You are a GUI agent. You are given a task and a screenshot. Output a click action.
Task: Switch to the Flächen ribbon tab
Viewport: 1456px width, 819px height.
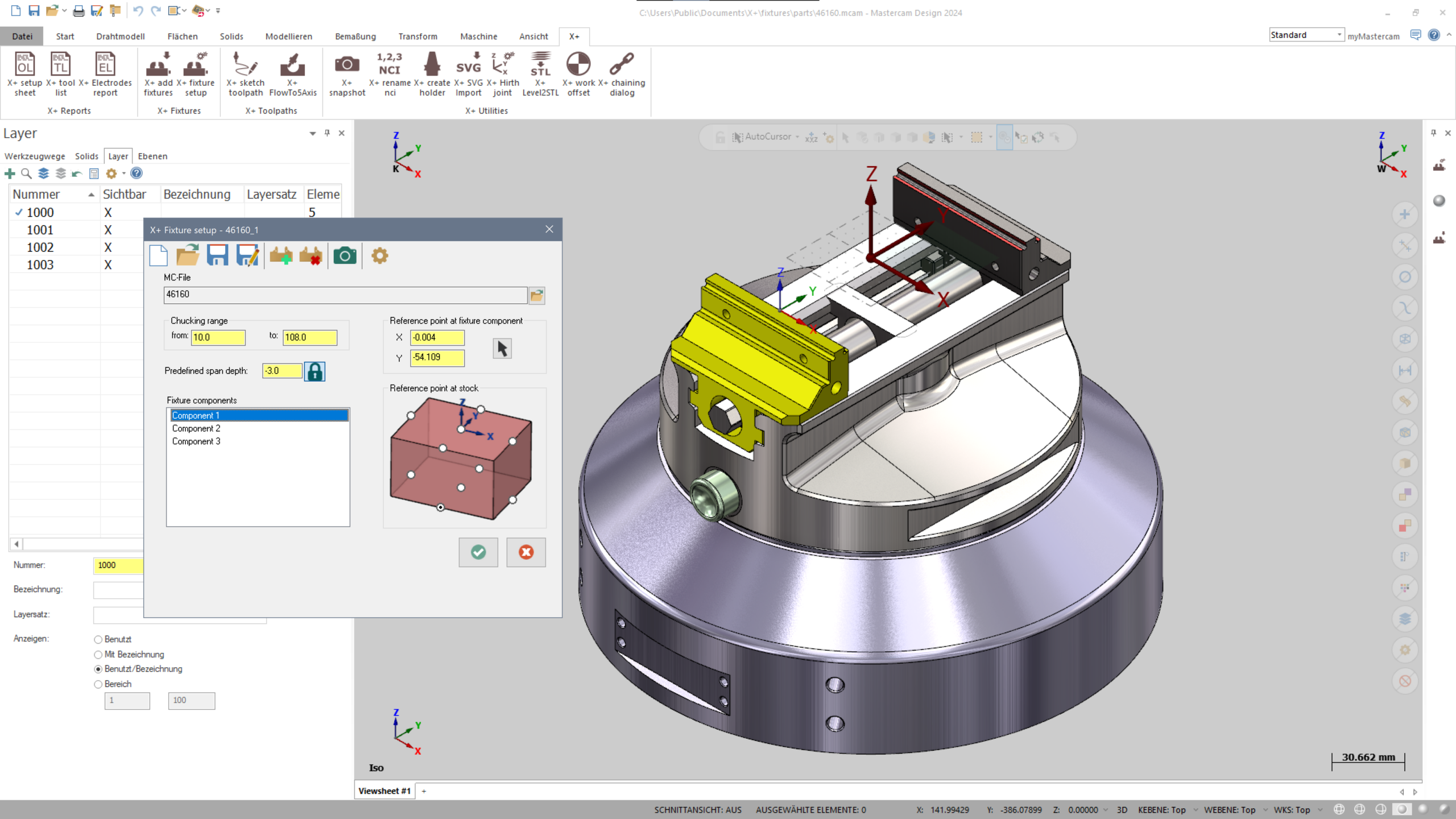[x=183, y=36]
